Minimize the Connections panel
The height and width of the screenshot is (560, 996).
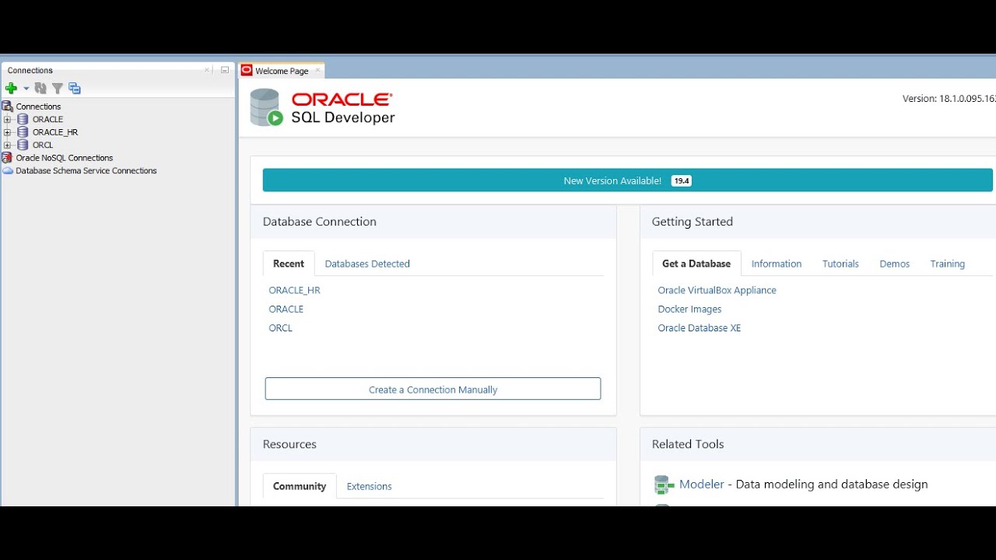click(225, 70)
